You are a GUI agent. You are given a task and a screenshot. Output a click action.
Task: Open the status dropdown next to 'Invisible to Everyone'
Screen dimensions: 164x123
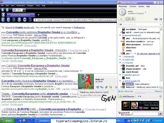coord(145,12)
